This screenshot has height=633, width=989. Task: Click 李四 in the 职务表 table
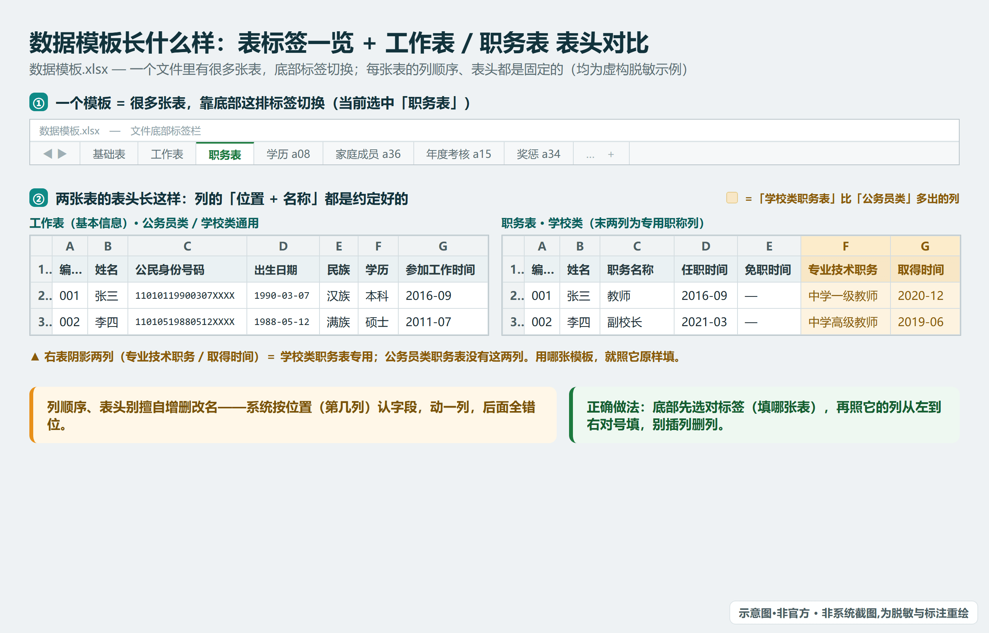tap(579, 322)
